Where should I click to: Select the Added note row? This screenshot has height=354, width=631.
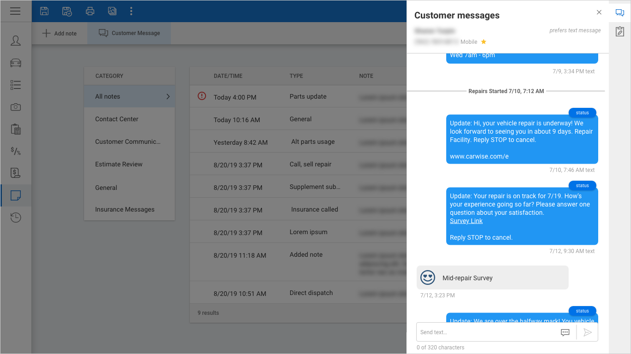coord(298,262)
